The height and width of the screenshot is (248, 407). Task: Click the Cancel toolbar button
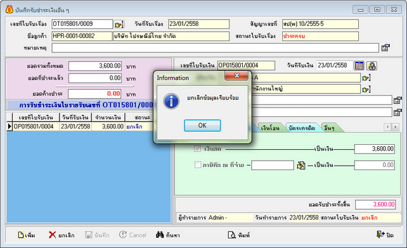point(132,235)
